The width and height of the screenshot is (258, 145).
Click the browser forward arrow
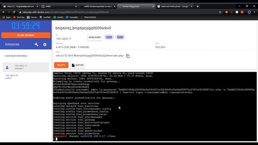8,12
